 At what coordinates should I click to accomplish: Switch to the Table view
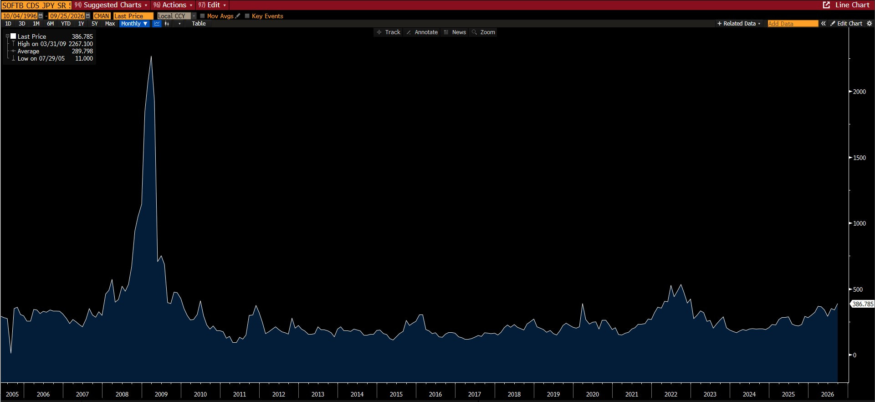pyautogui.click(x=199, y=24)
